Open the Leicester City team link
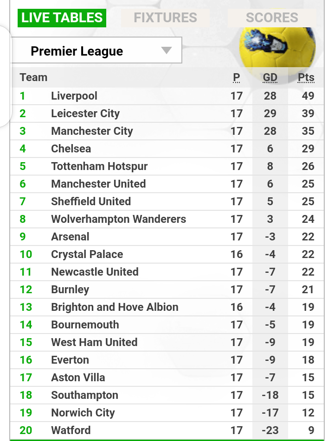 pos(85,113)
